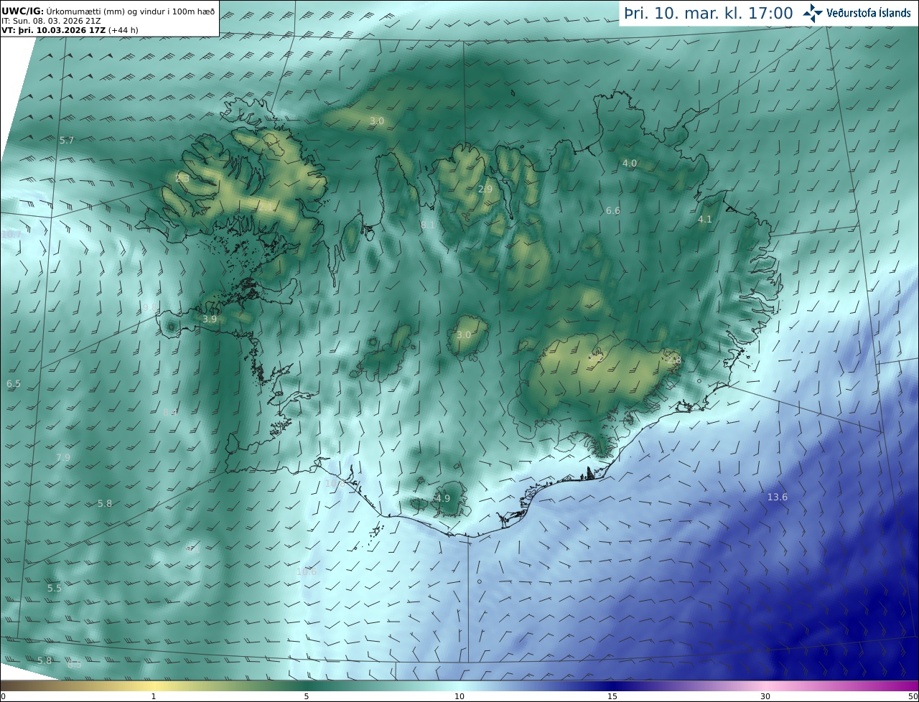Image resolution: width=919 pixels, height=702 pixels.
Task: Select the header date 'Þri. 10. mar. kl. 17:00'
Action: click(709, 13)
